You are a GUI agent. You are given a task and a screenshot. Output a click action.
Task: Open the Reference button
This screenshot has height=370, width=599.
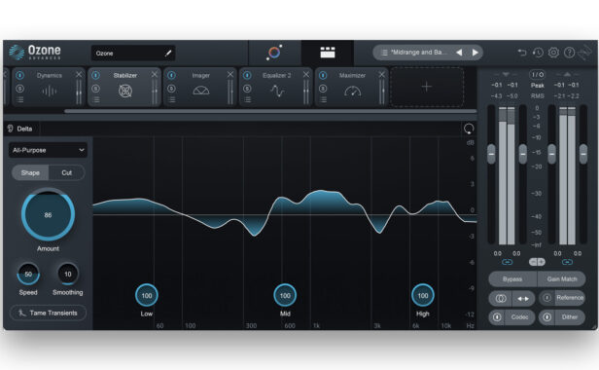coord(569,298)
